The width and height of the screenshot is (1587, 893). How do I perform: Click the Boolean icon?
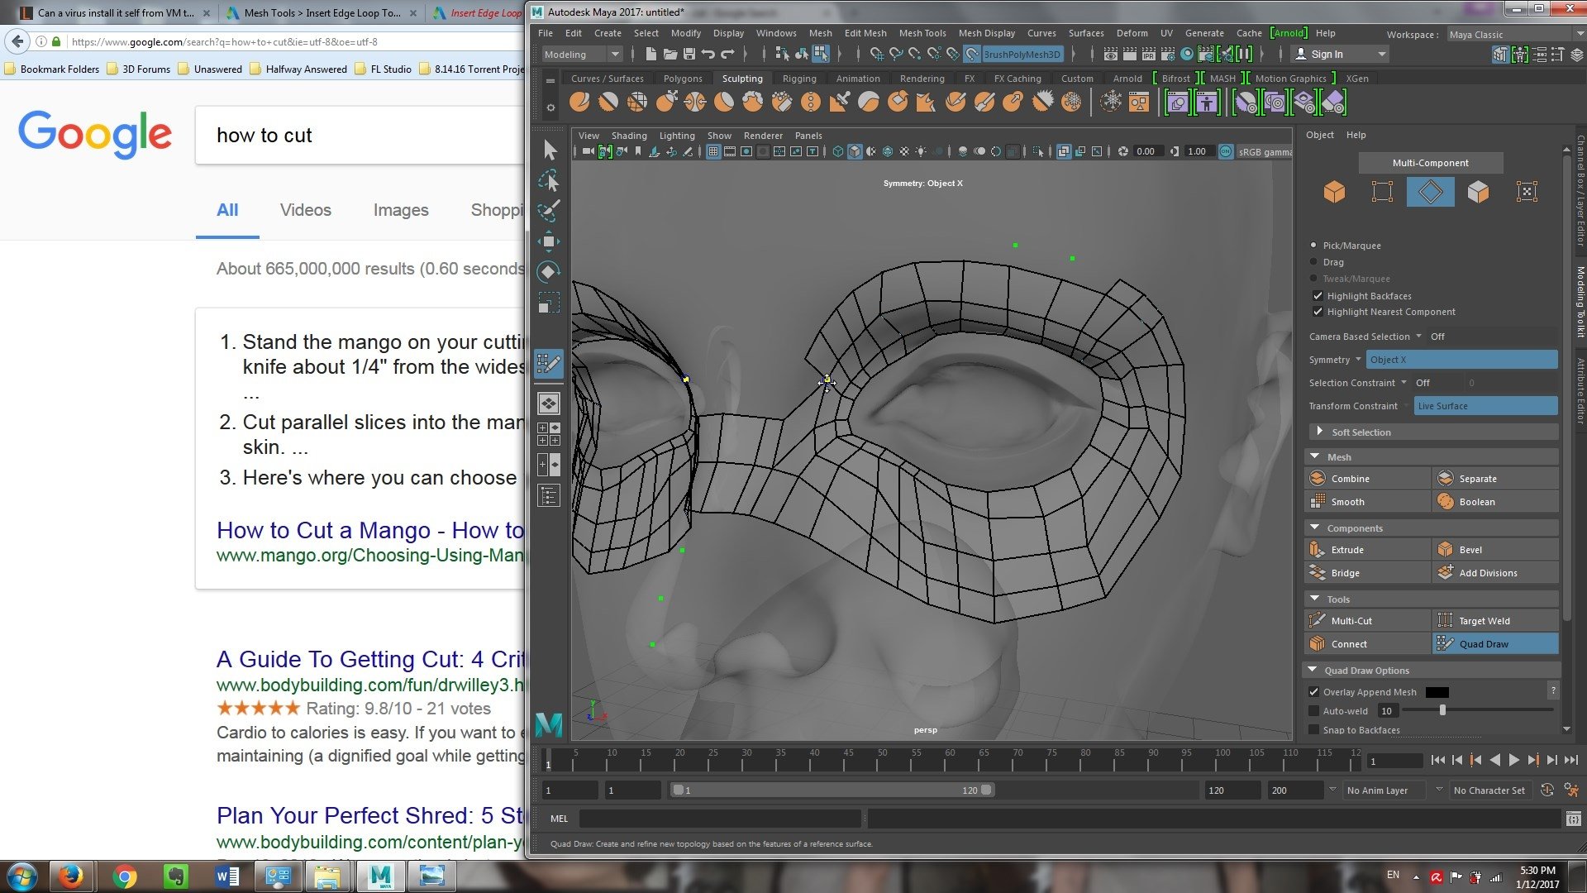tap(1445, 501)
